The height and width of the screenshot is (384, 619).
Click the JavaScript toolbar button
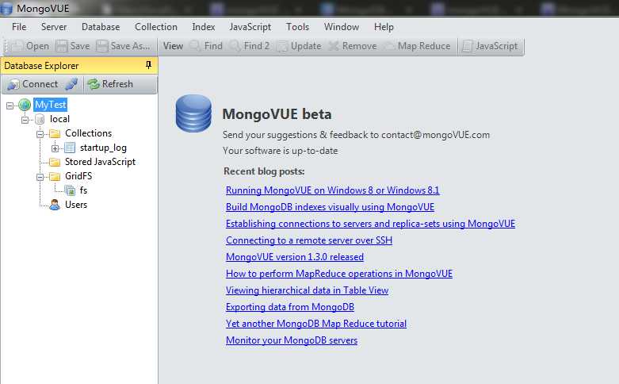(490, 46)
